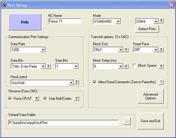Viewport: 176px width, 138px height.
Task: Toggle the Block Space checkbox
Action: 135,66
